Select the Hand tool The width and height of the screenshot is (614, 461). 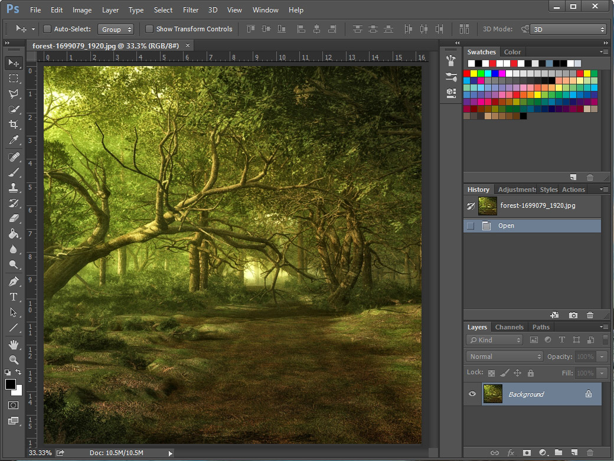14,344
